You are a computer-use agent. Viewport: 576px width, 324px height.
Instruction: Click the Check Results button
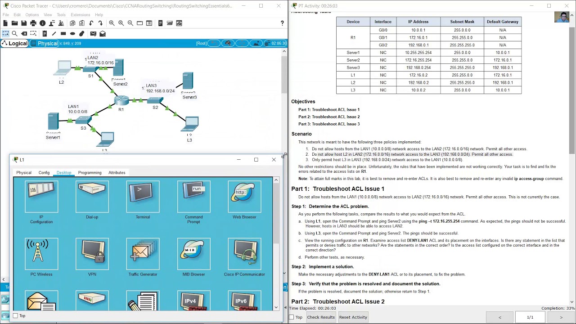tap(321, 317)
